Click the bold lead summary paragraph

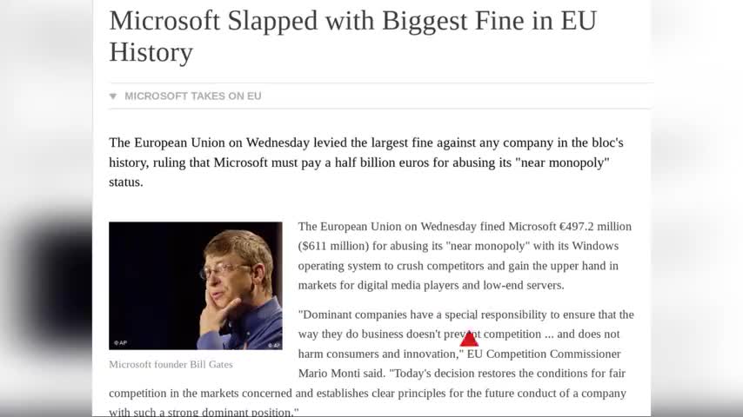(365, 162)
